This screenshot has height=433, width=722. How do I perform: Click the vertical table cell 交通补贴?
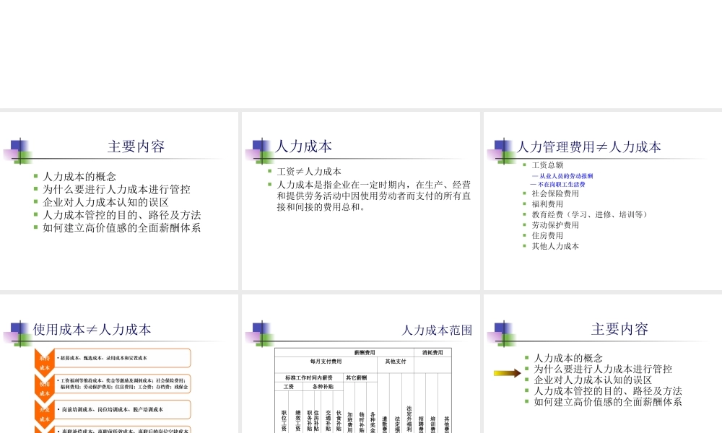[329, 421]
